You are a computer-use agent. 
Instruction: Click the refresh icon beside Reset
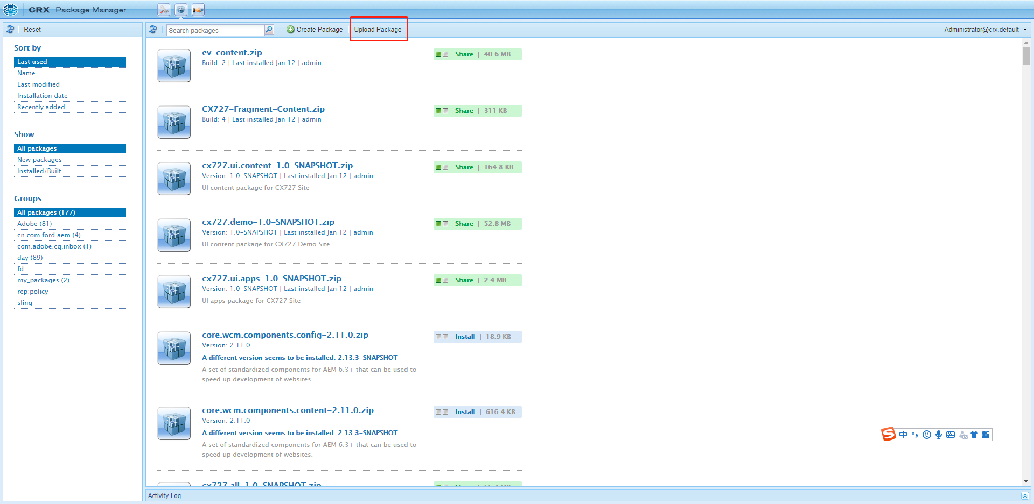(10, 30)
